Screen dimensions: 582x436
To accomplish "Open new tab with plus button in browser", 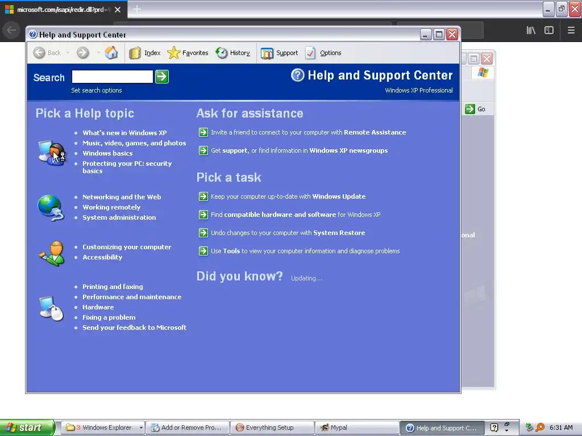I will 137,9.
